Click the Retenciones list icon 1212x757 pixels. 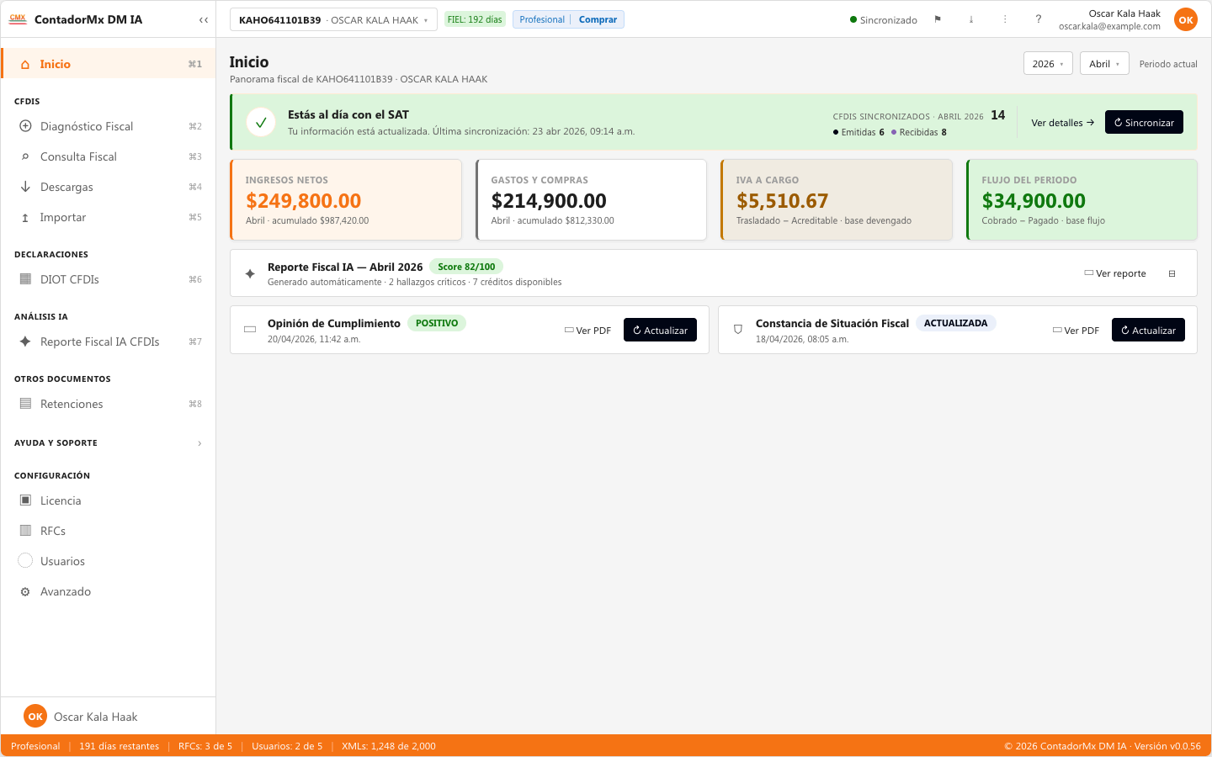click(x=25, y=404)
